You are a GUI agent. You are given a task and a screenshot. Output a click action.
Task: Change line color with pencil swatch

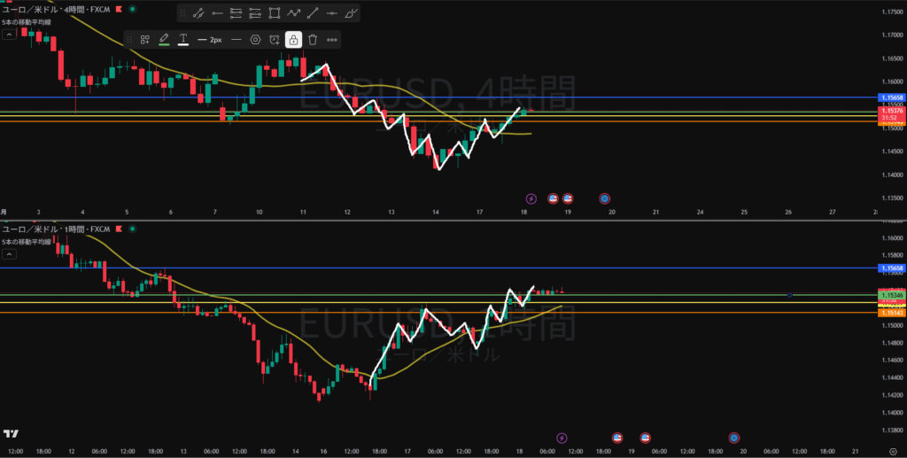click(164, 40)
